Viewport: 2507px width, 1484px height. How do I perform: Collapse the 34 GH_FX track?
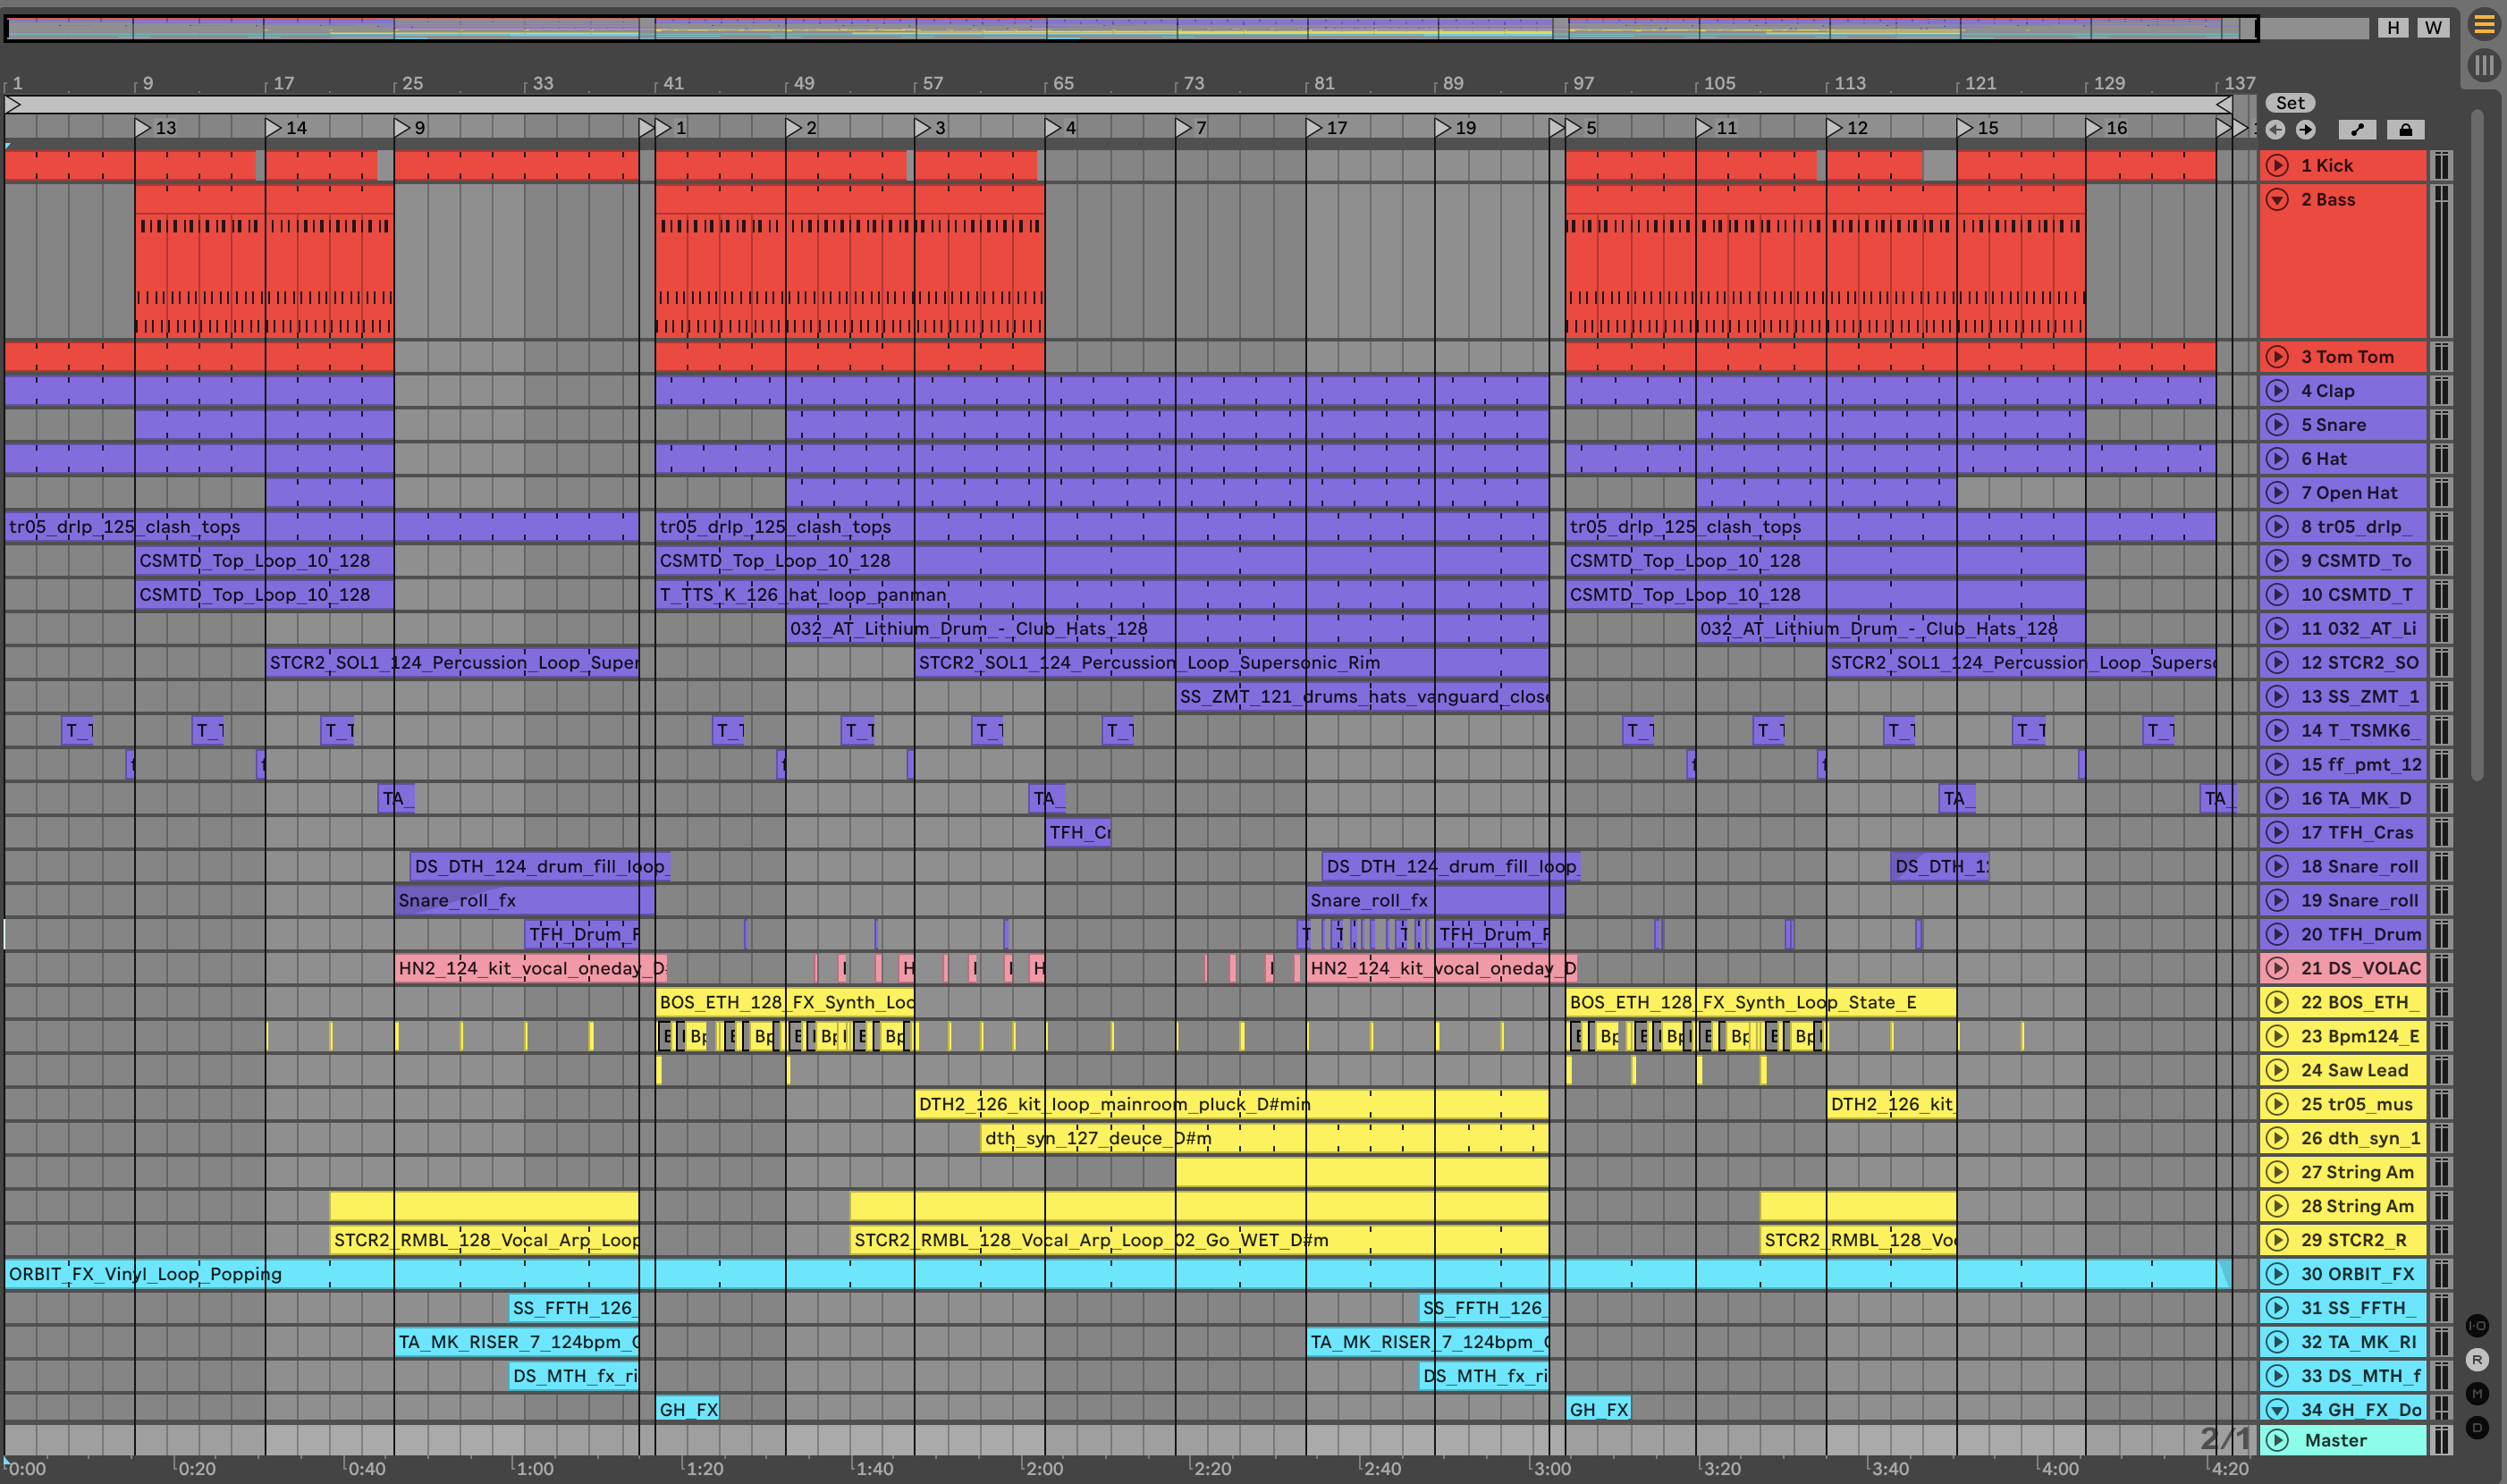click(2277, 1409)
